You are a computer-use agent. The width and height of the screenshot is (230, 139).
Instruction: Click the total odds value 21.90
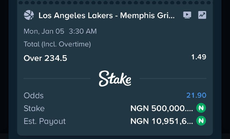pyautogui.click(x=196, y=95)
